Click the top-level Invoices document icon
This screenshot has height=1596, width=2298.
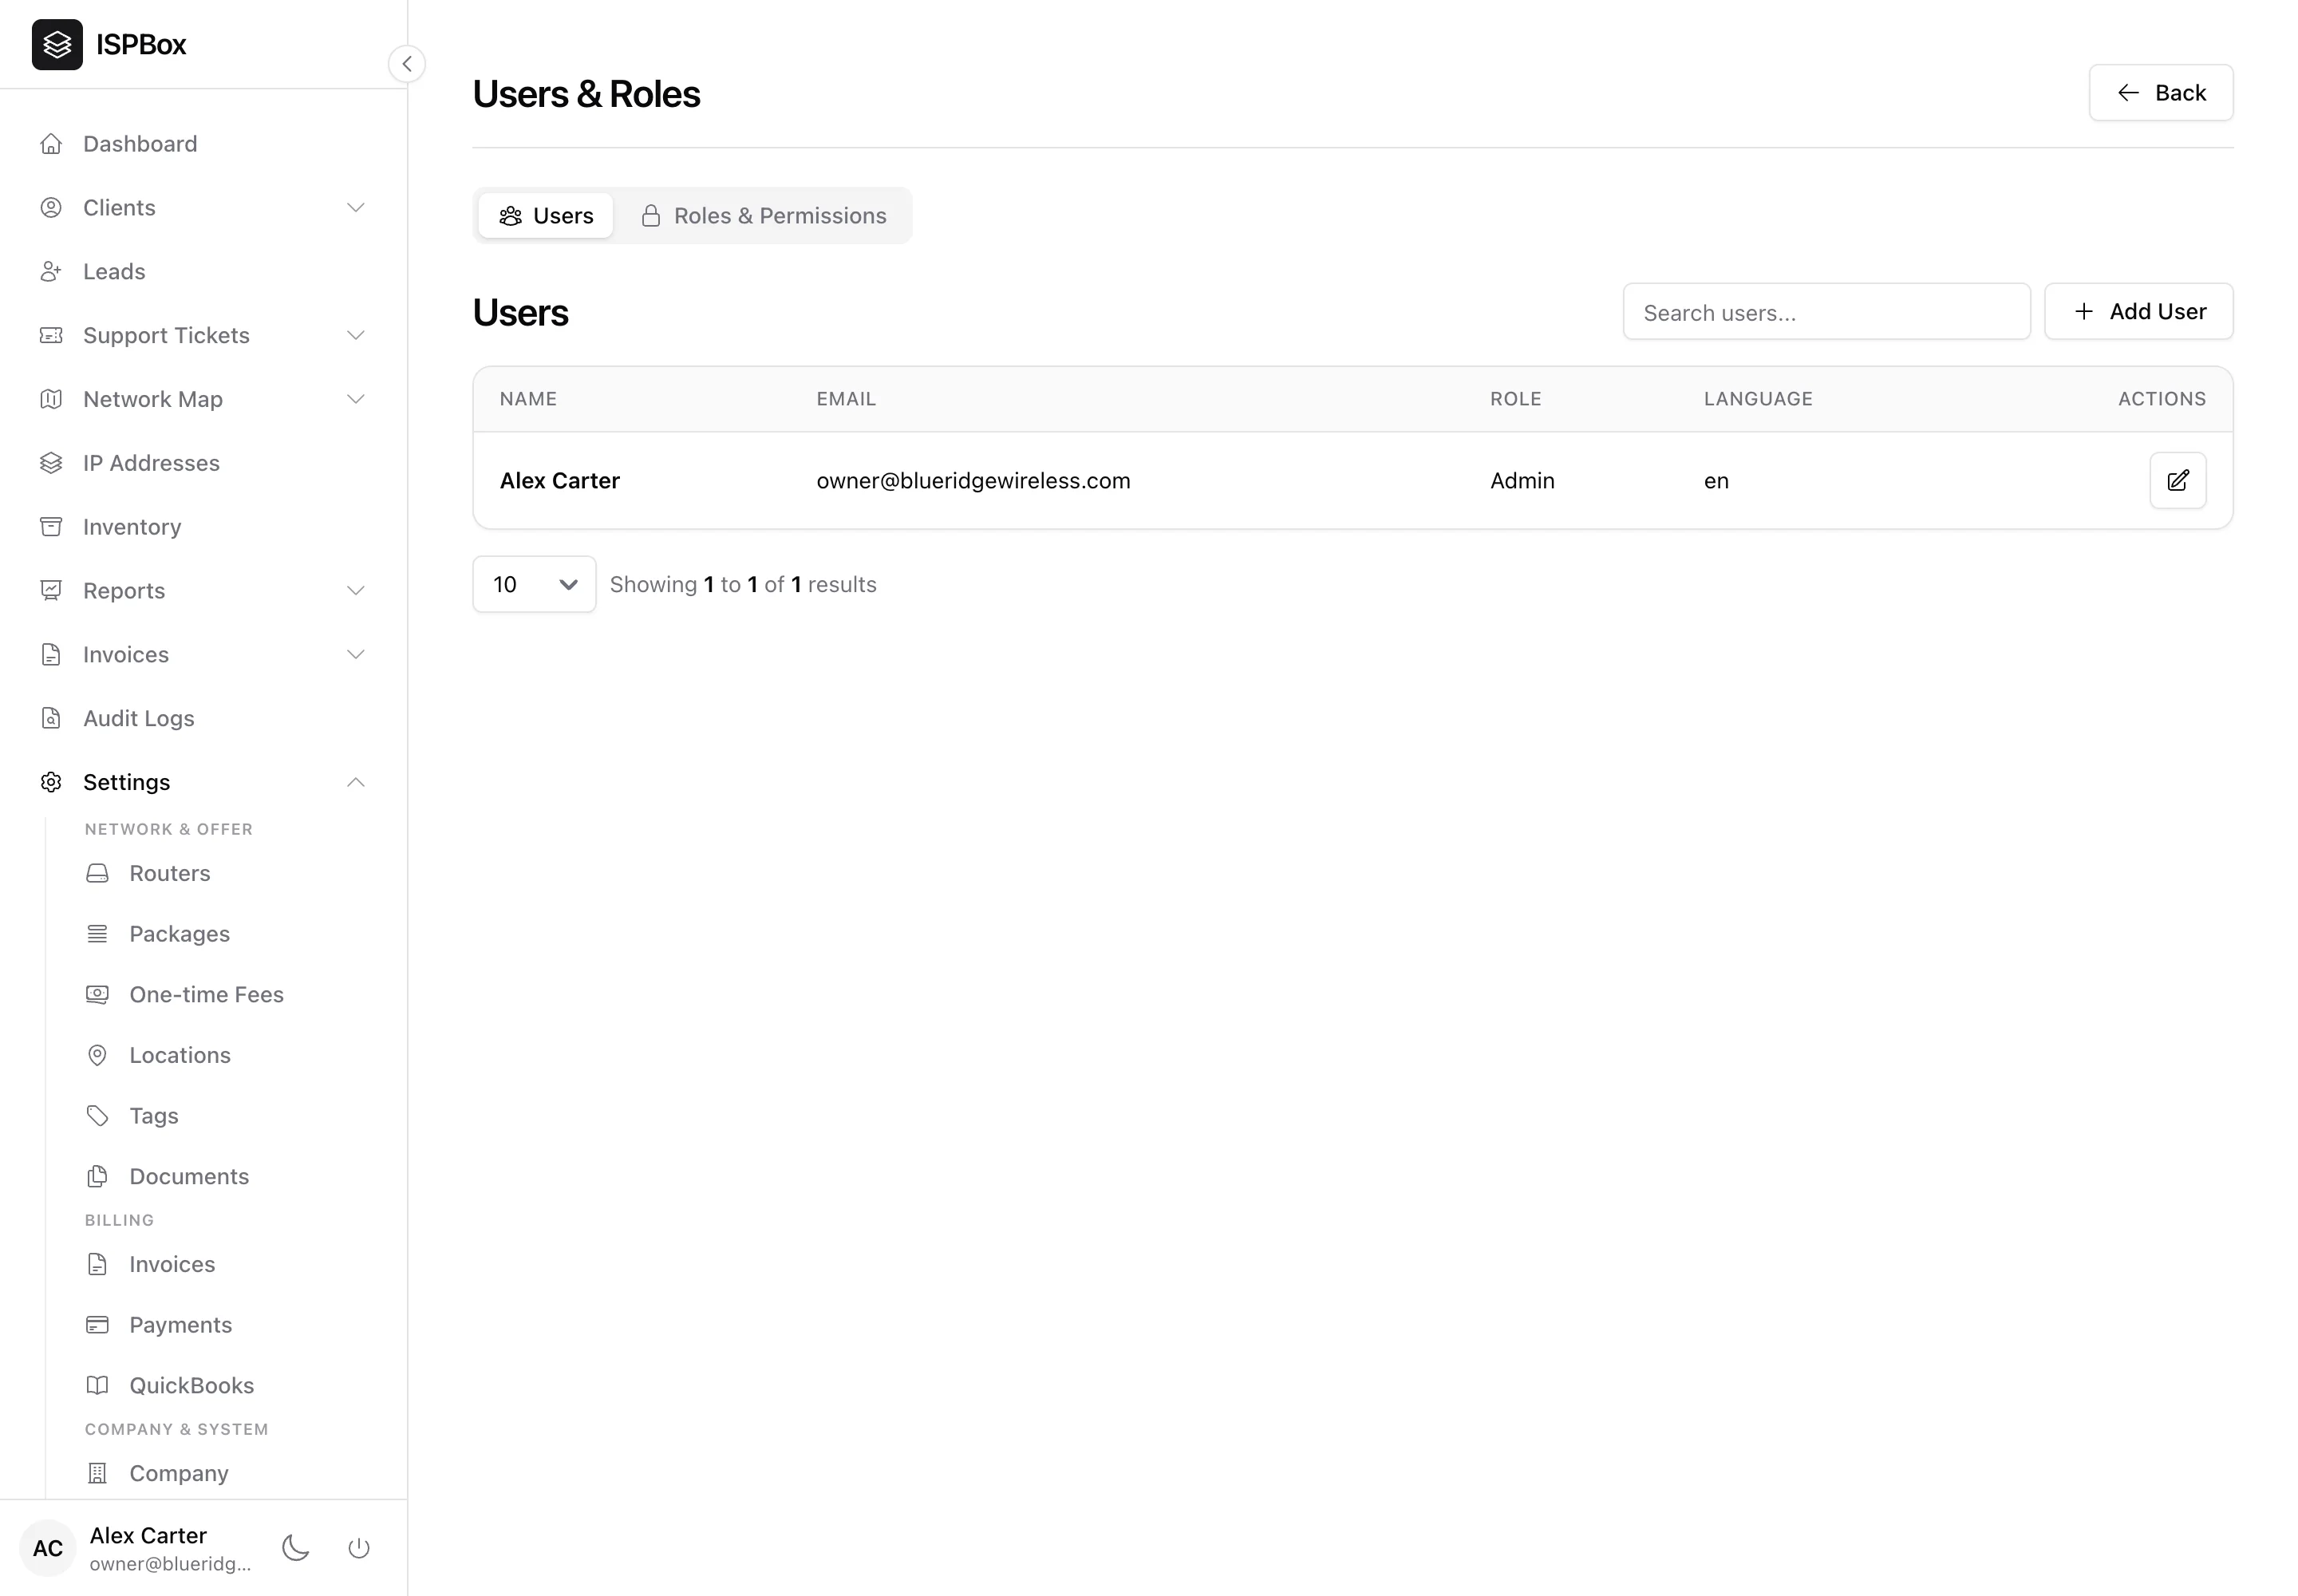pyautogui.click(x=51, y=655)
